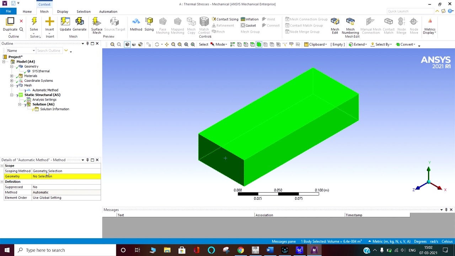
Task: Open the Mesh Numbering tool
Action: click(x=350, y=26)
